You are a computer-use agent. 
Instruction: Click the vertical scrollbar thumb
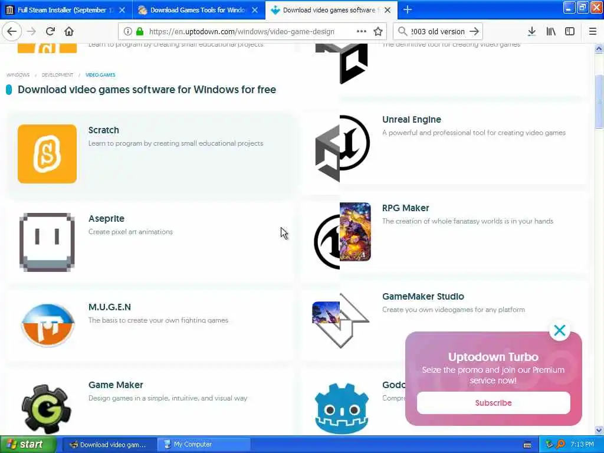pos(599,101)
